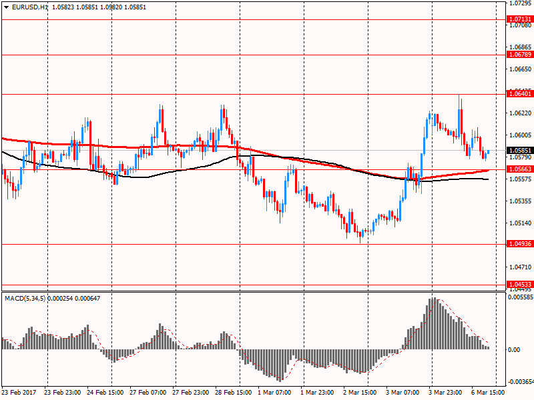Click the current price label 1.05851
The image size is (534, 400).
pos(520,151)
